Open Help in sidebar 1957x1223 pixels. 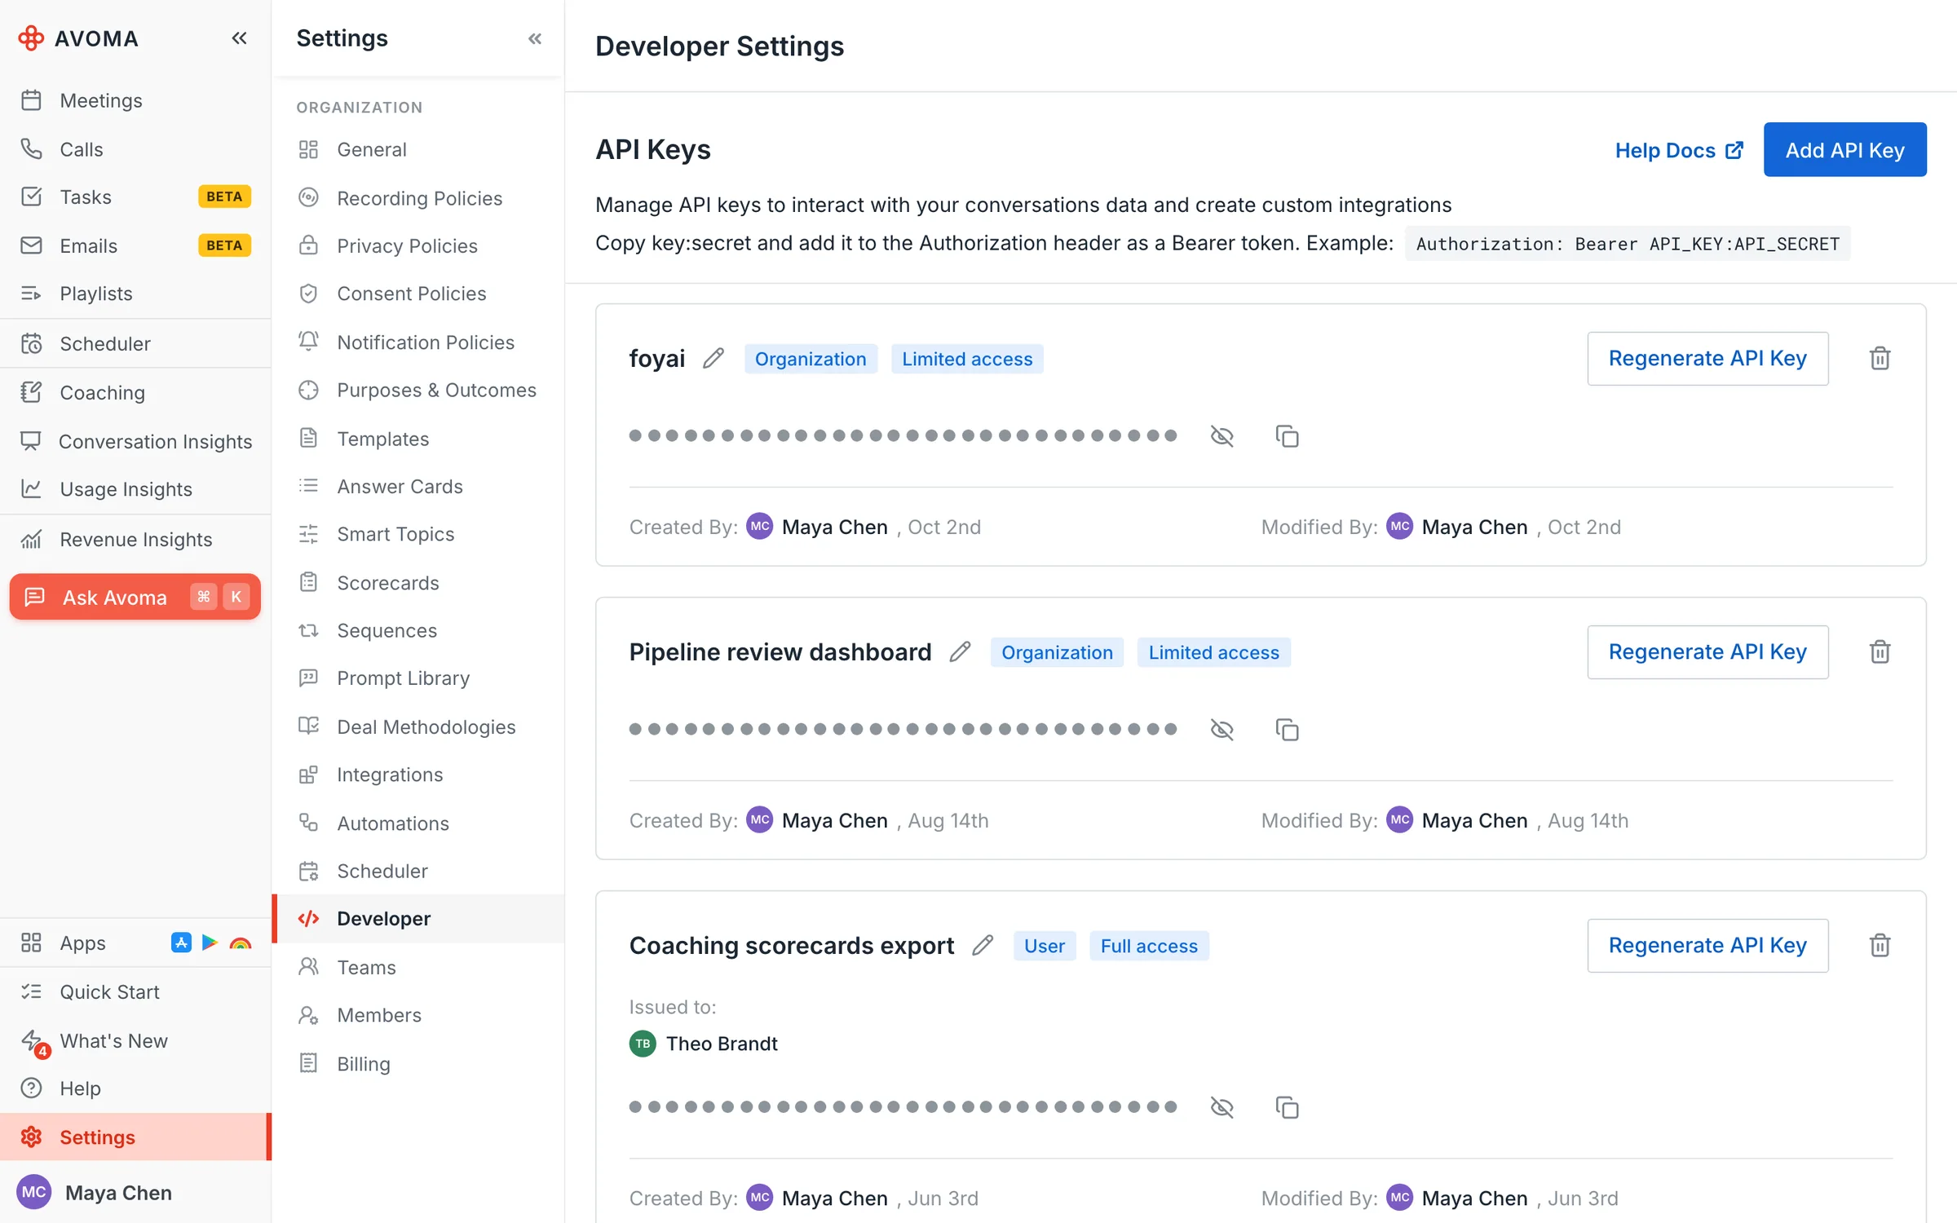[x=135, y=1088]
